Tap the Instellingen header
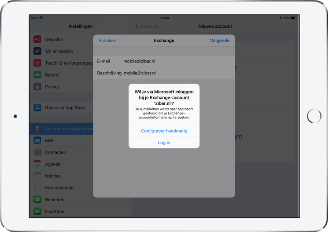Screen dimensions: 328x232 (81, 26)
